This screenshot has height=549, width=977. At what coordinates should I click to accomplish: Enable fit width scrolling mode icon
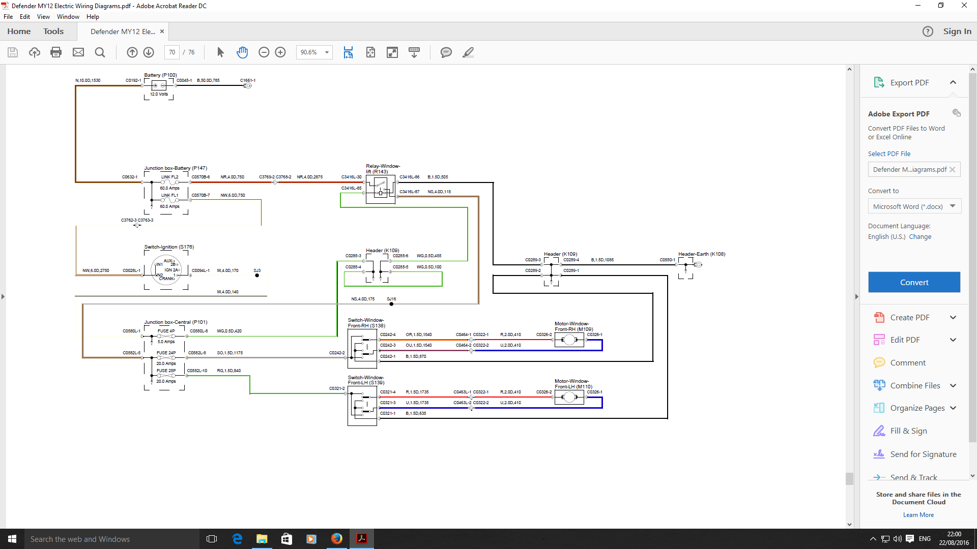coord(348,52)
